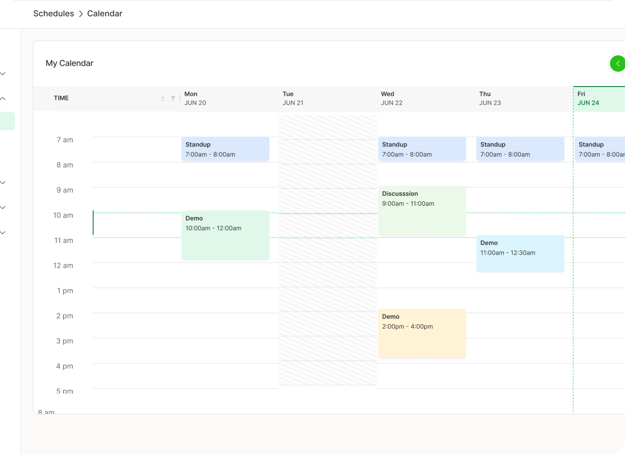Click the sort arrows in the TIME column
625x455 pixels.
[163, 98]
